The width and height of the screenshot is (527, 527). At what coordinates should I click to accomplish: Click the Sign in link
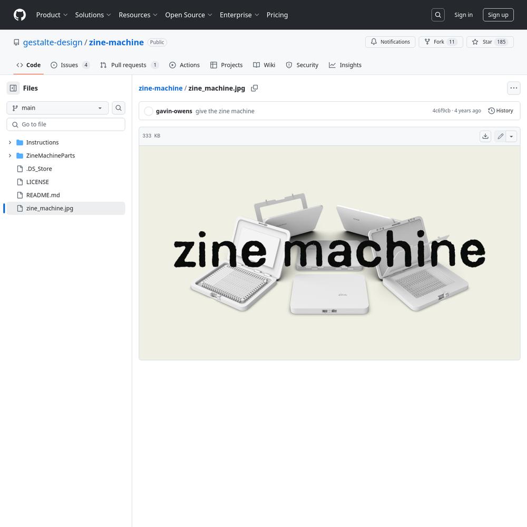point(463,15)
